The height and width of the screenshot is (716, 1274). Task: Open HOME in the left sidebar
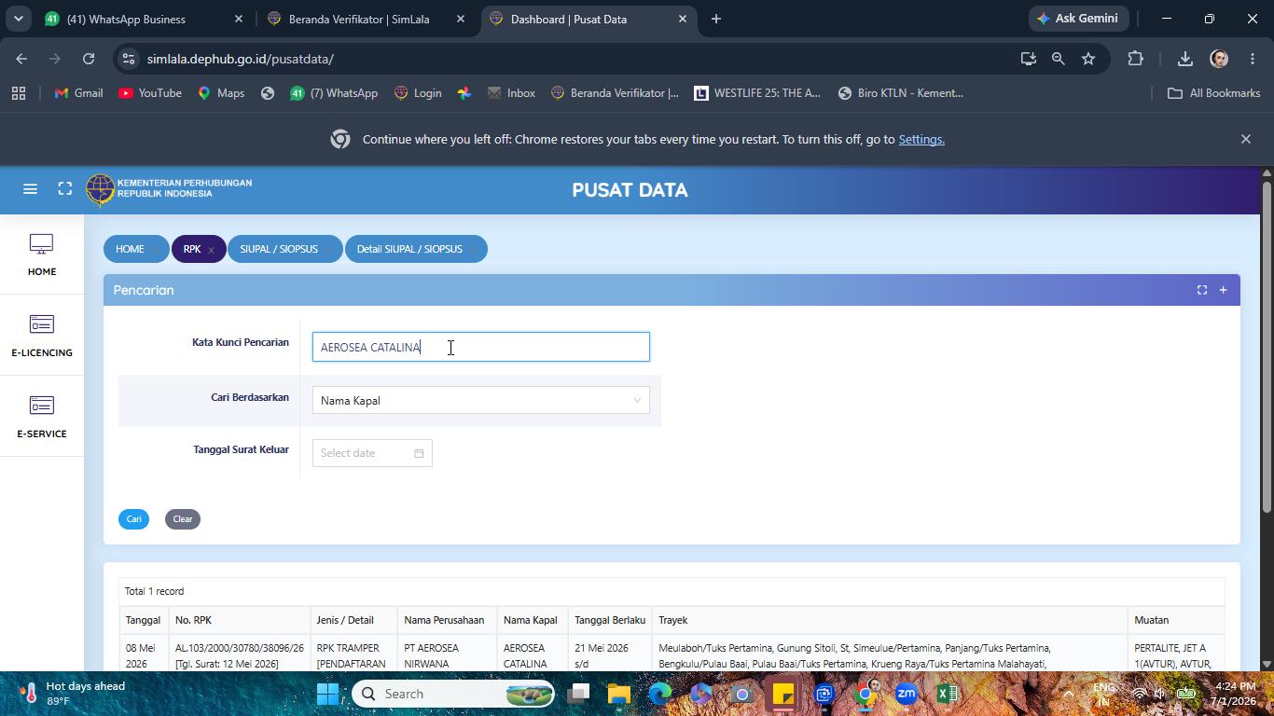coord(42,255)
